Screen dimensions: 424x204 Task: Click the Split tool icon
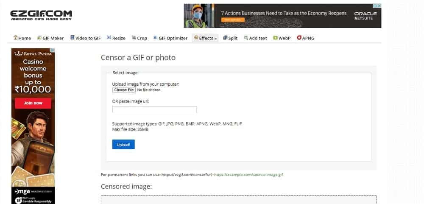point(225,38)
